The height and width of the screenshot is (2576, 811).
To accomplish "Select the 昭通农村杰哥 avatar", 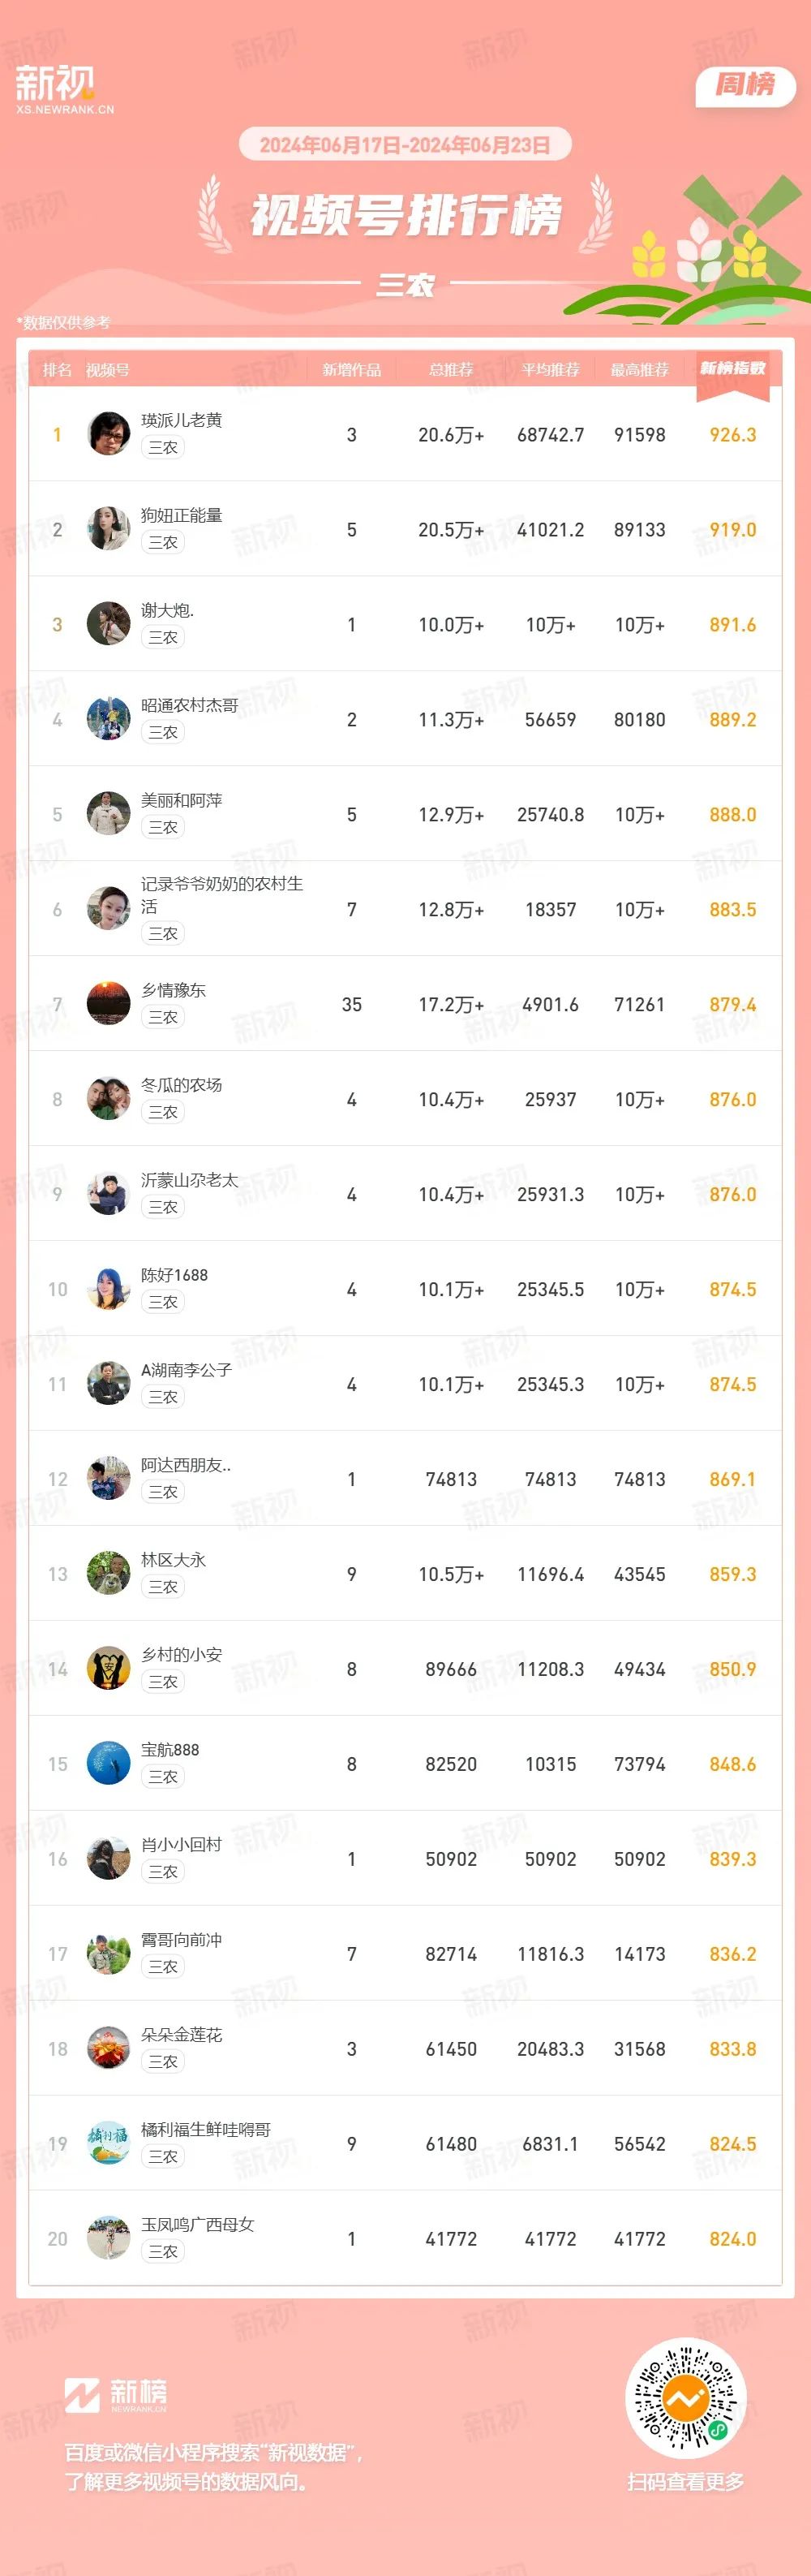I will click(x=108, y=719).
